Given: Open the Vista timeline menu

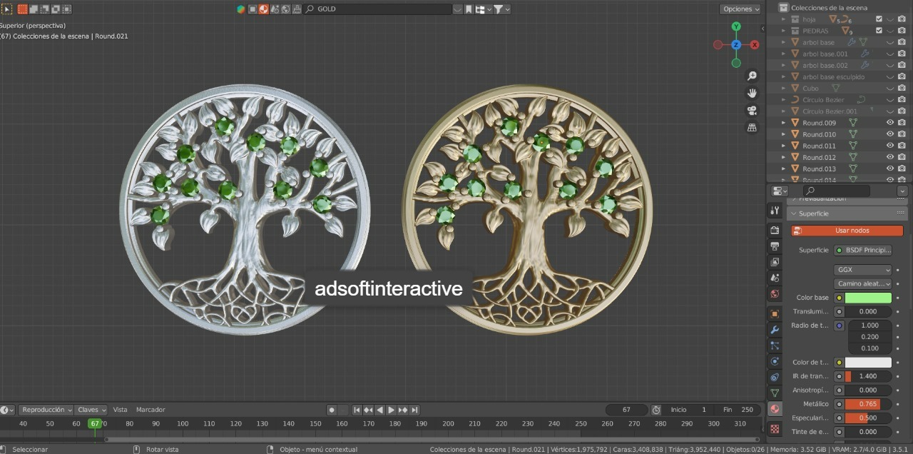Looking at the screenshot, I should [x=120, y=410].
